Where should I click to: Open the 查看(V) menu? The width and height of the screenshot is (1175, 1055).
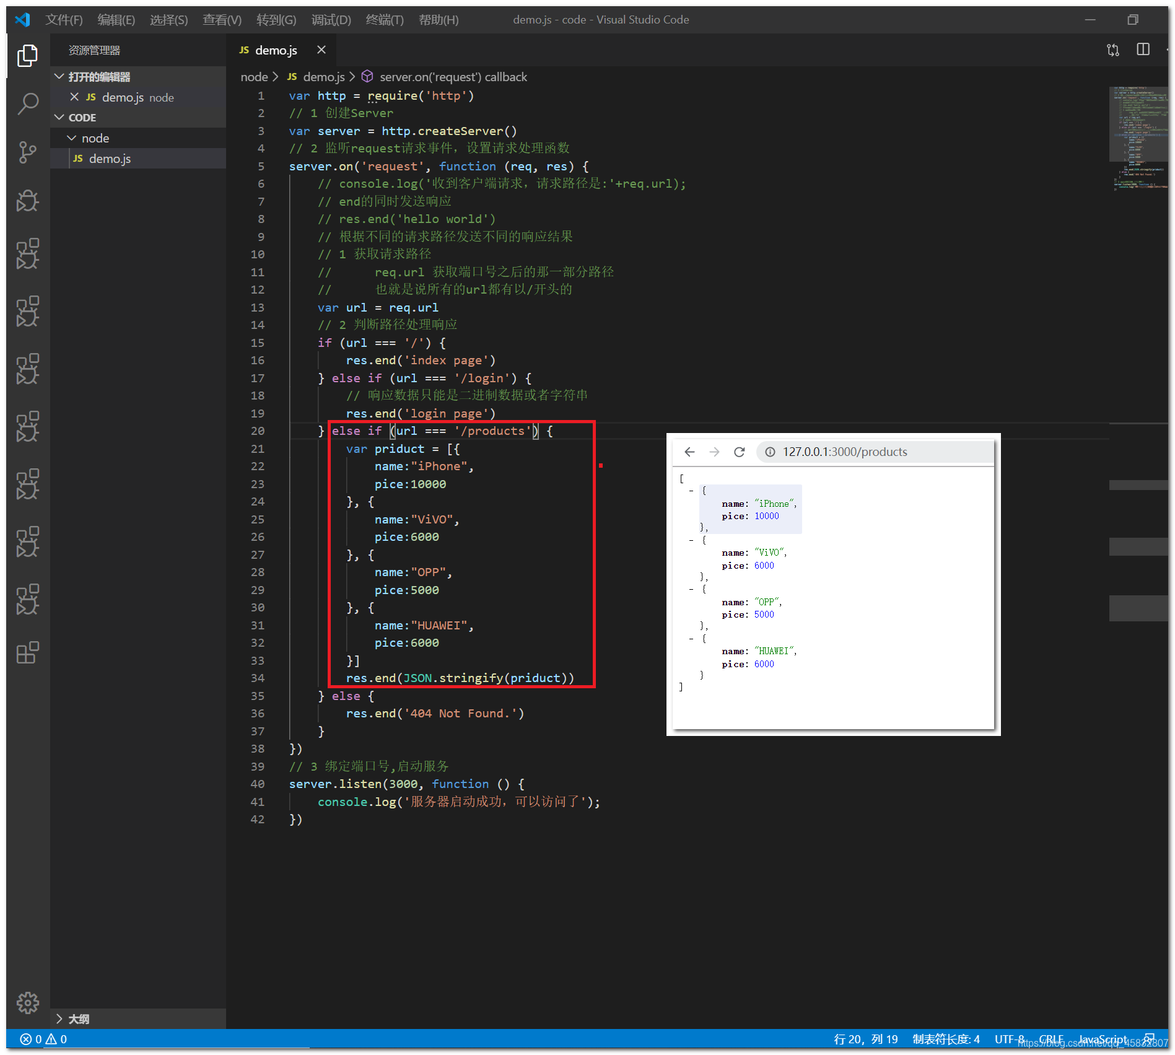(222, 20)
